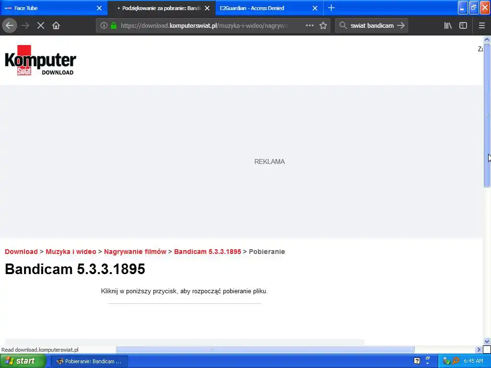Open the Library bookmarks and history panel
This screenshot has height=368, width=491.
click(448, 26)
